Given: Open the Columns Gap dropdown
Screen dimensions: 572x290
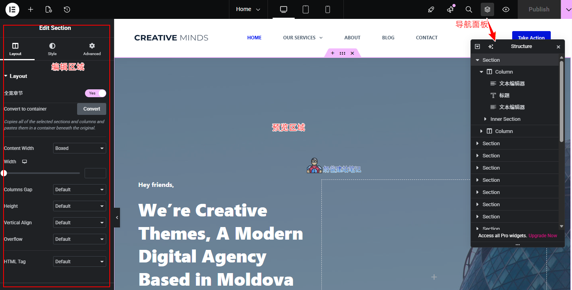Looking at the screenshot, I should (79, 189).
